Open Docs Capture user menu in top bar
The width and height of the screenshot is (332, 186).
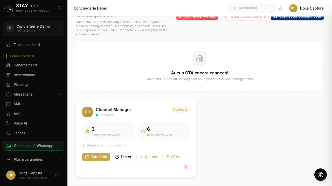[x=307, y=8]
